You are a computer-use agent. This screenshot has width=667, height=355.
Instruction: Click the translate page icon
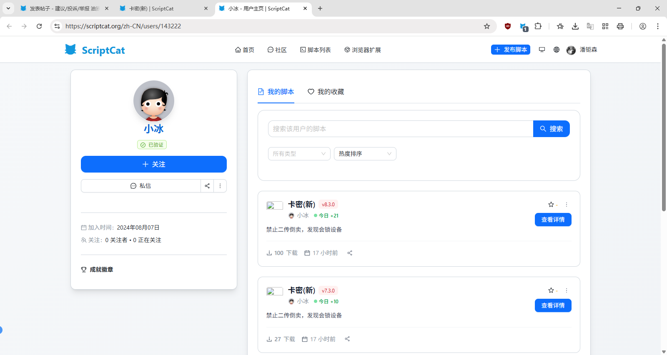coord(590,26)
